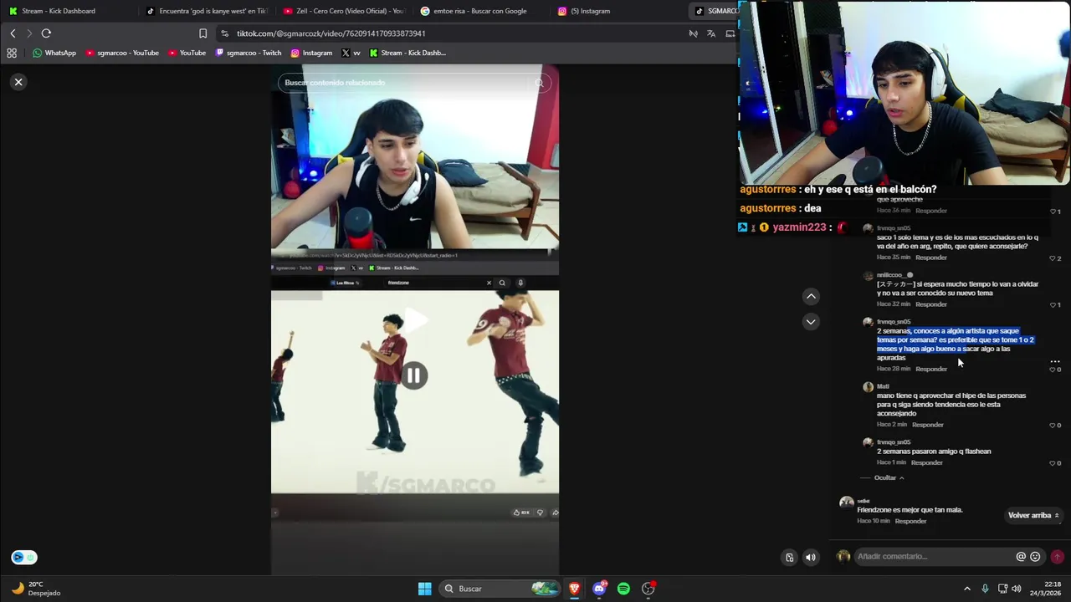
Task: Open the plain YouTube bookmark
Action: coord(187,53)
